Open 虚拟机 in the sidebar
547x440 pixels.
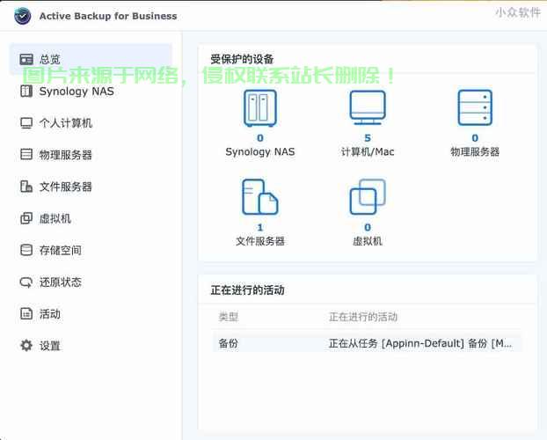tap(91, 218)
